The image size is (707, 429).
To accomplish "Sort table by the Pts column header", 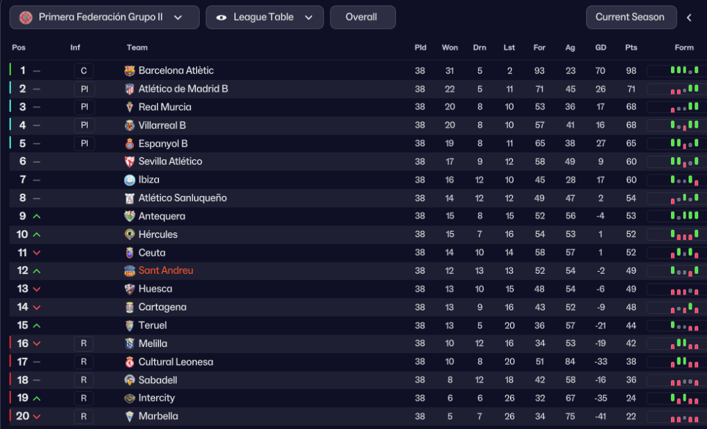I will [x=631, y=48].
